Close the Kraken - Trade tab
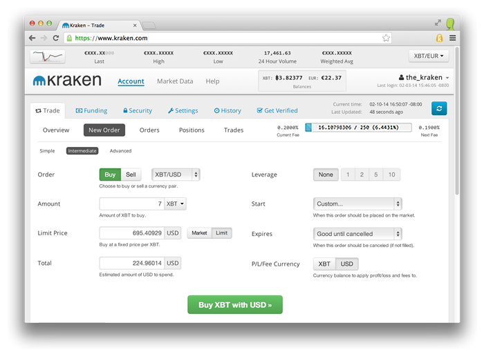Image resolution: width=484 pixels, height=356 pixels. (135, 26)
